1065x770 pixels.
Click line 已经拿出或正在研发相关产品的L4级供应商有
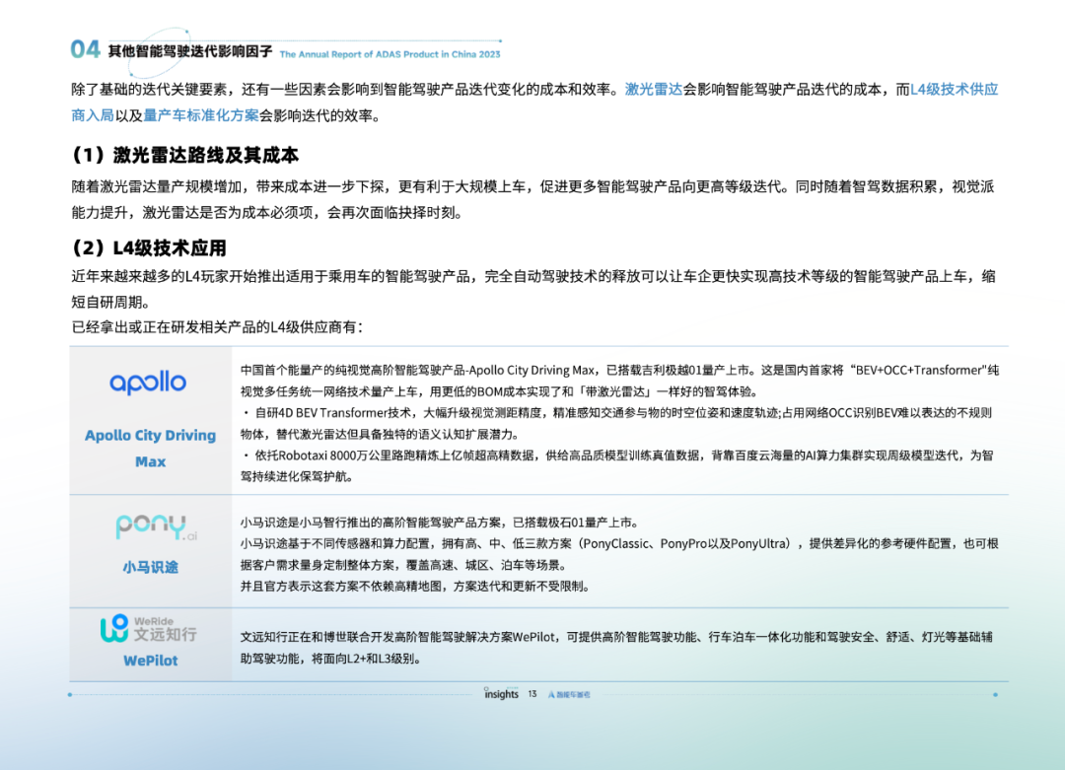click(217, 327)
